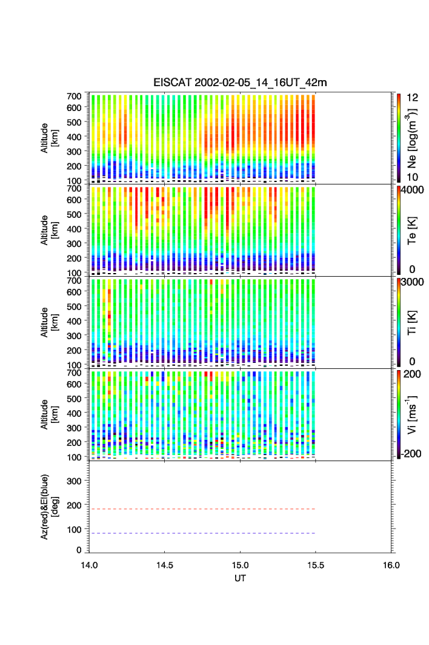Click the 15.5 tick label on UT axis
This screenshot has height=645, width=429.
click(x=316, y=565)
